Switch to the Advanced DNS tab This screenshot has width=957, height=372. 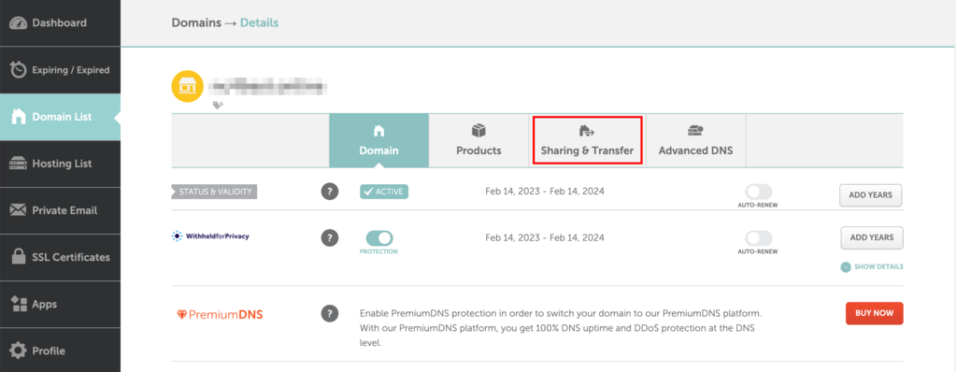695,140
